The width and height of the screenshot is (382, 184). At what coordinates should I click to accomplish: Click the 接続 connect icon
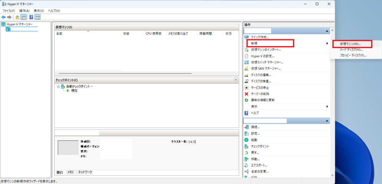[x=246, y=127]
